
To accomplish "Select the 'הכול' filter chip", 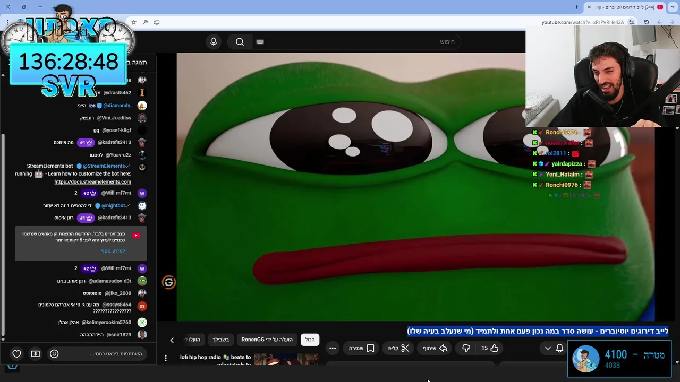I will (x=310, y=340).
